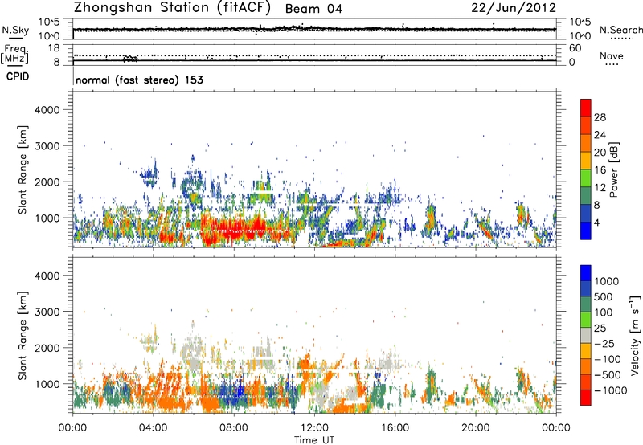
Task: Click the '-500' label on velocity colorbar
Action: coord(608,375)
